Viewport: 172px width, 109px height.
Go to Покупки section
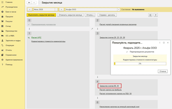(x=9, y=22)
